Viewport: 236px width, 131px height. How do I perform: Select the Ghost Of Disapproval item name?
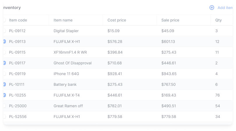tap(73, 63)
